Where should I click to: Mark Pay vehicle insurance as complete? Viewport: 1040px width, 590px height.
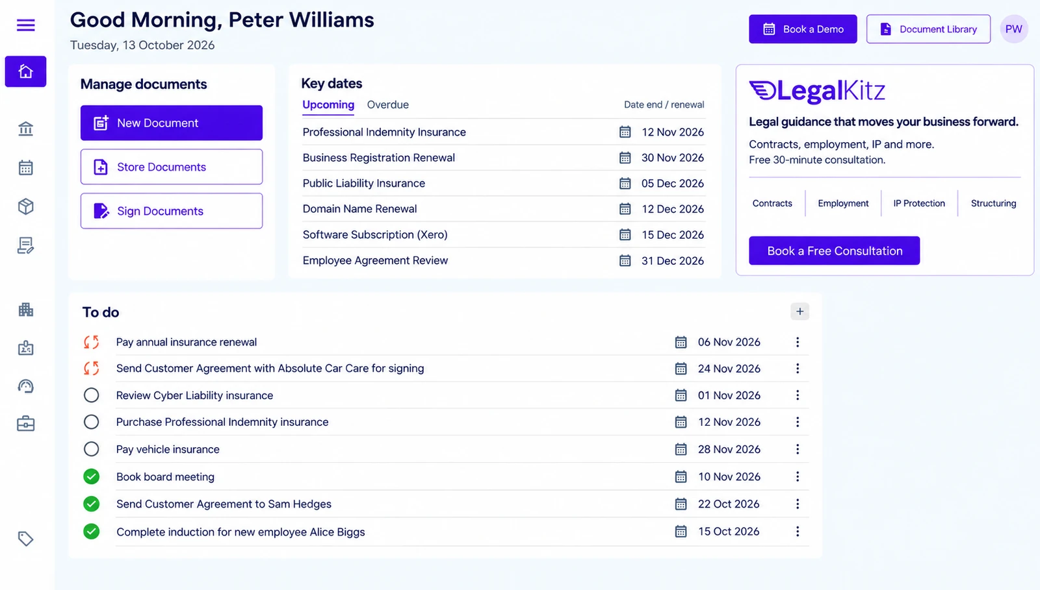pyautogui.click(x=92, y=449)
